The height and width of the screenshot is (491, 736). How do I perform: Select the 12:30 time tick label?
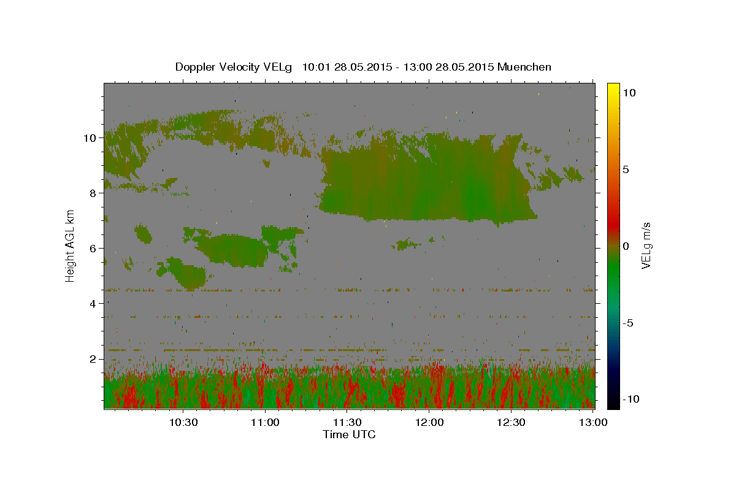[511, 422]
